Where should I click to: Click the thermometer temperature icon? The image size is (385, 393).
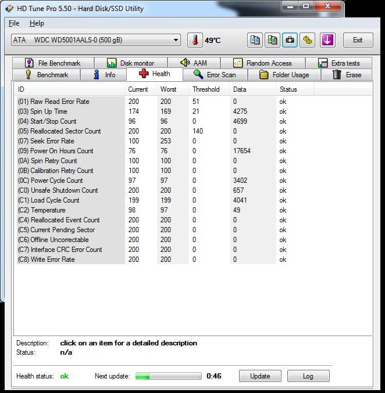(x=195, y=40)
